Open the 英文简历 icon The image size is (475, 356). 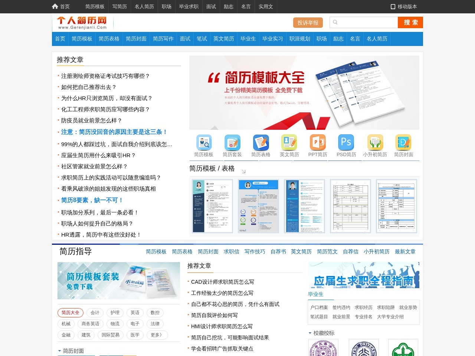coord(289,142)
